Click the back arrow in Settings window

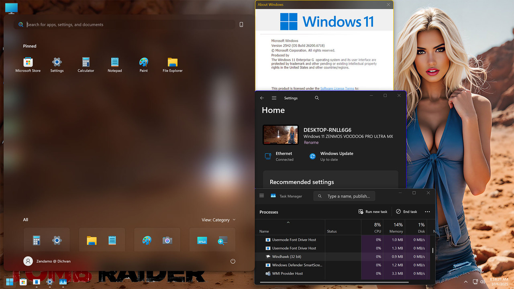262,98
